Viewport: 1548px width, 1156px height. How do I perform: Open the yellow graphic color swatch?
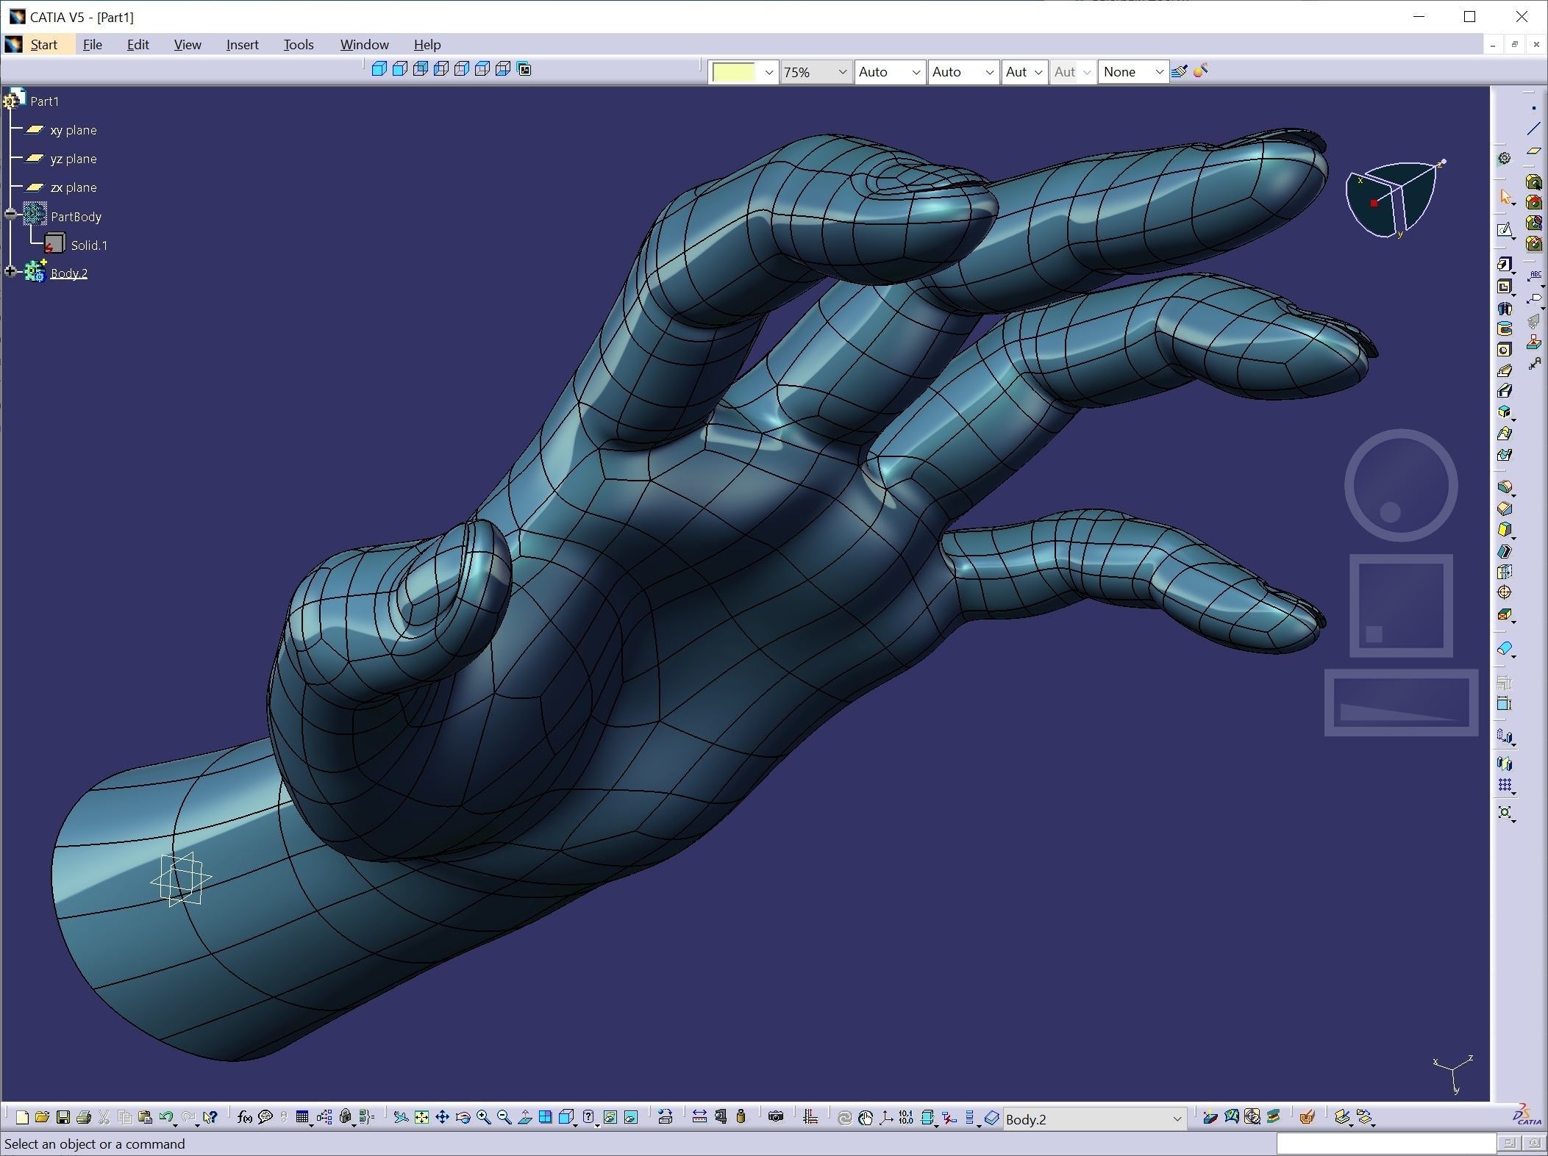(x=735, y=72)
